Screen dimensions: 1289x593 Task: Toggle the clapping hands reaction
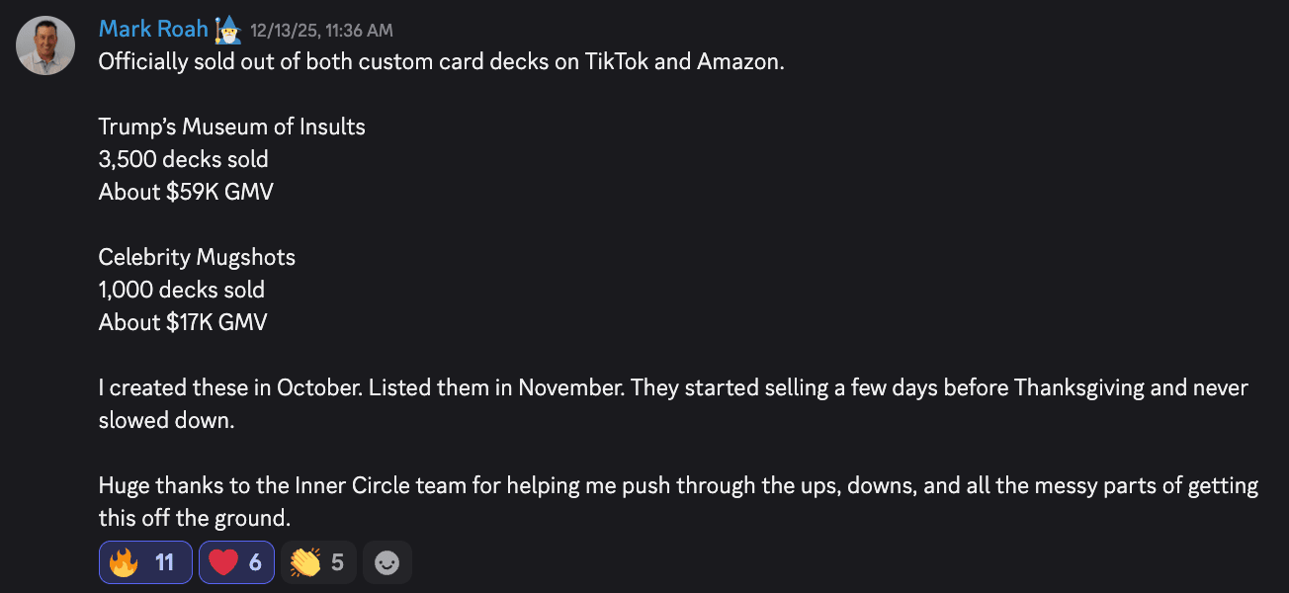click(317, 562)
